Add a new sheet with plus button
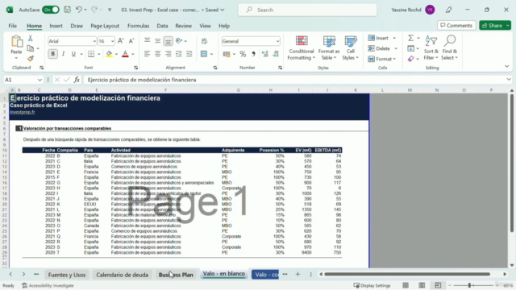This screenshot has height=290, width=516. point(298,274)
